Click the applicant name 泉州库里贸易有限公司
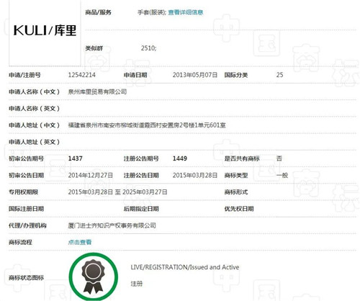This screenshot has height=301, width=360. (97, 91)
